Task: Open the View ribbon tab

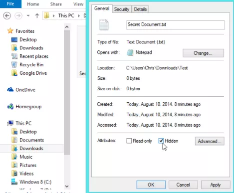Action: pyautogui.click(x=78, y=4)
